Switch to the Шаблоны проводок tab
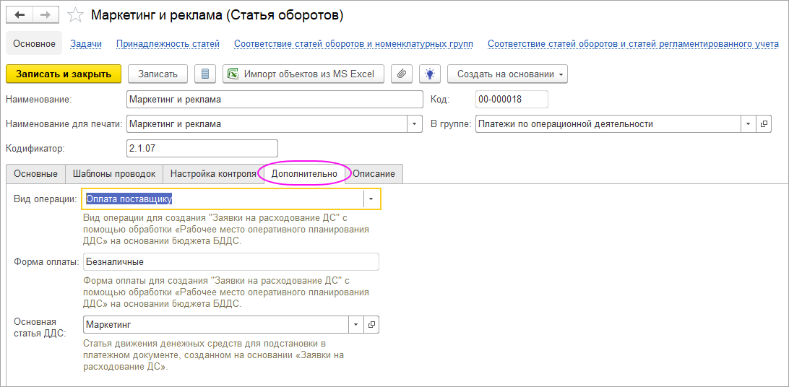The width and height of the screenshot is (789, 387). coord(113,174)
